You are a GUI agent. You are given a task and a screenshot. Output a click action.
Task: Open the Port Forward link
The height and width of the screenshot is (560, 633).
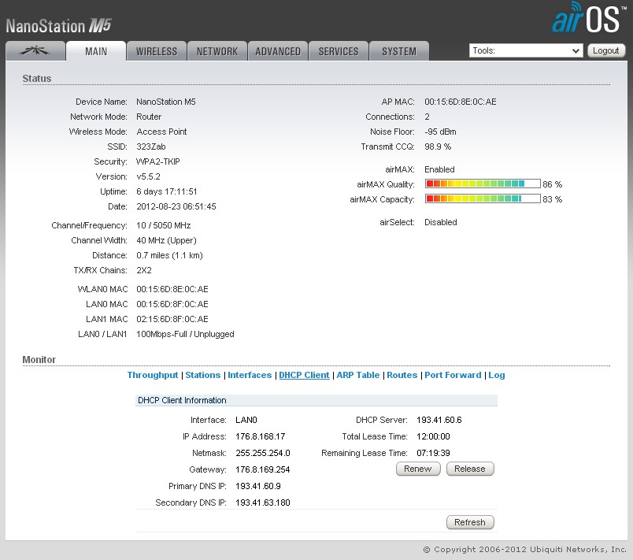[x=453, y=375]
